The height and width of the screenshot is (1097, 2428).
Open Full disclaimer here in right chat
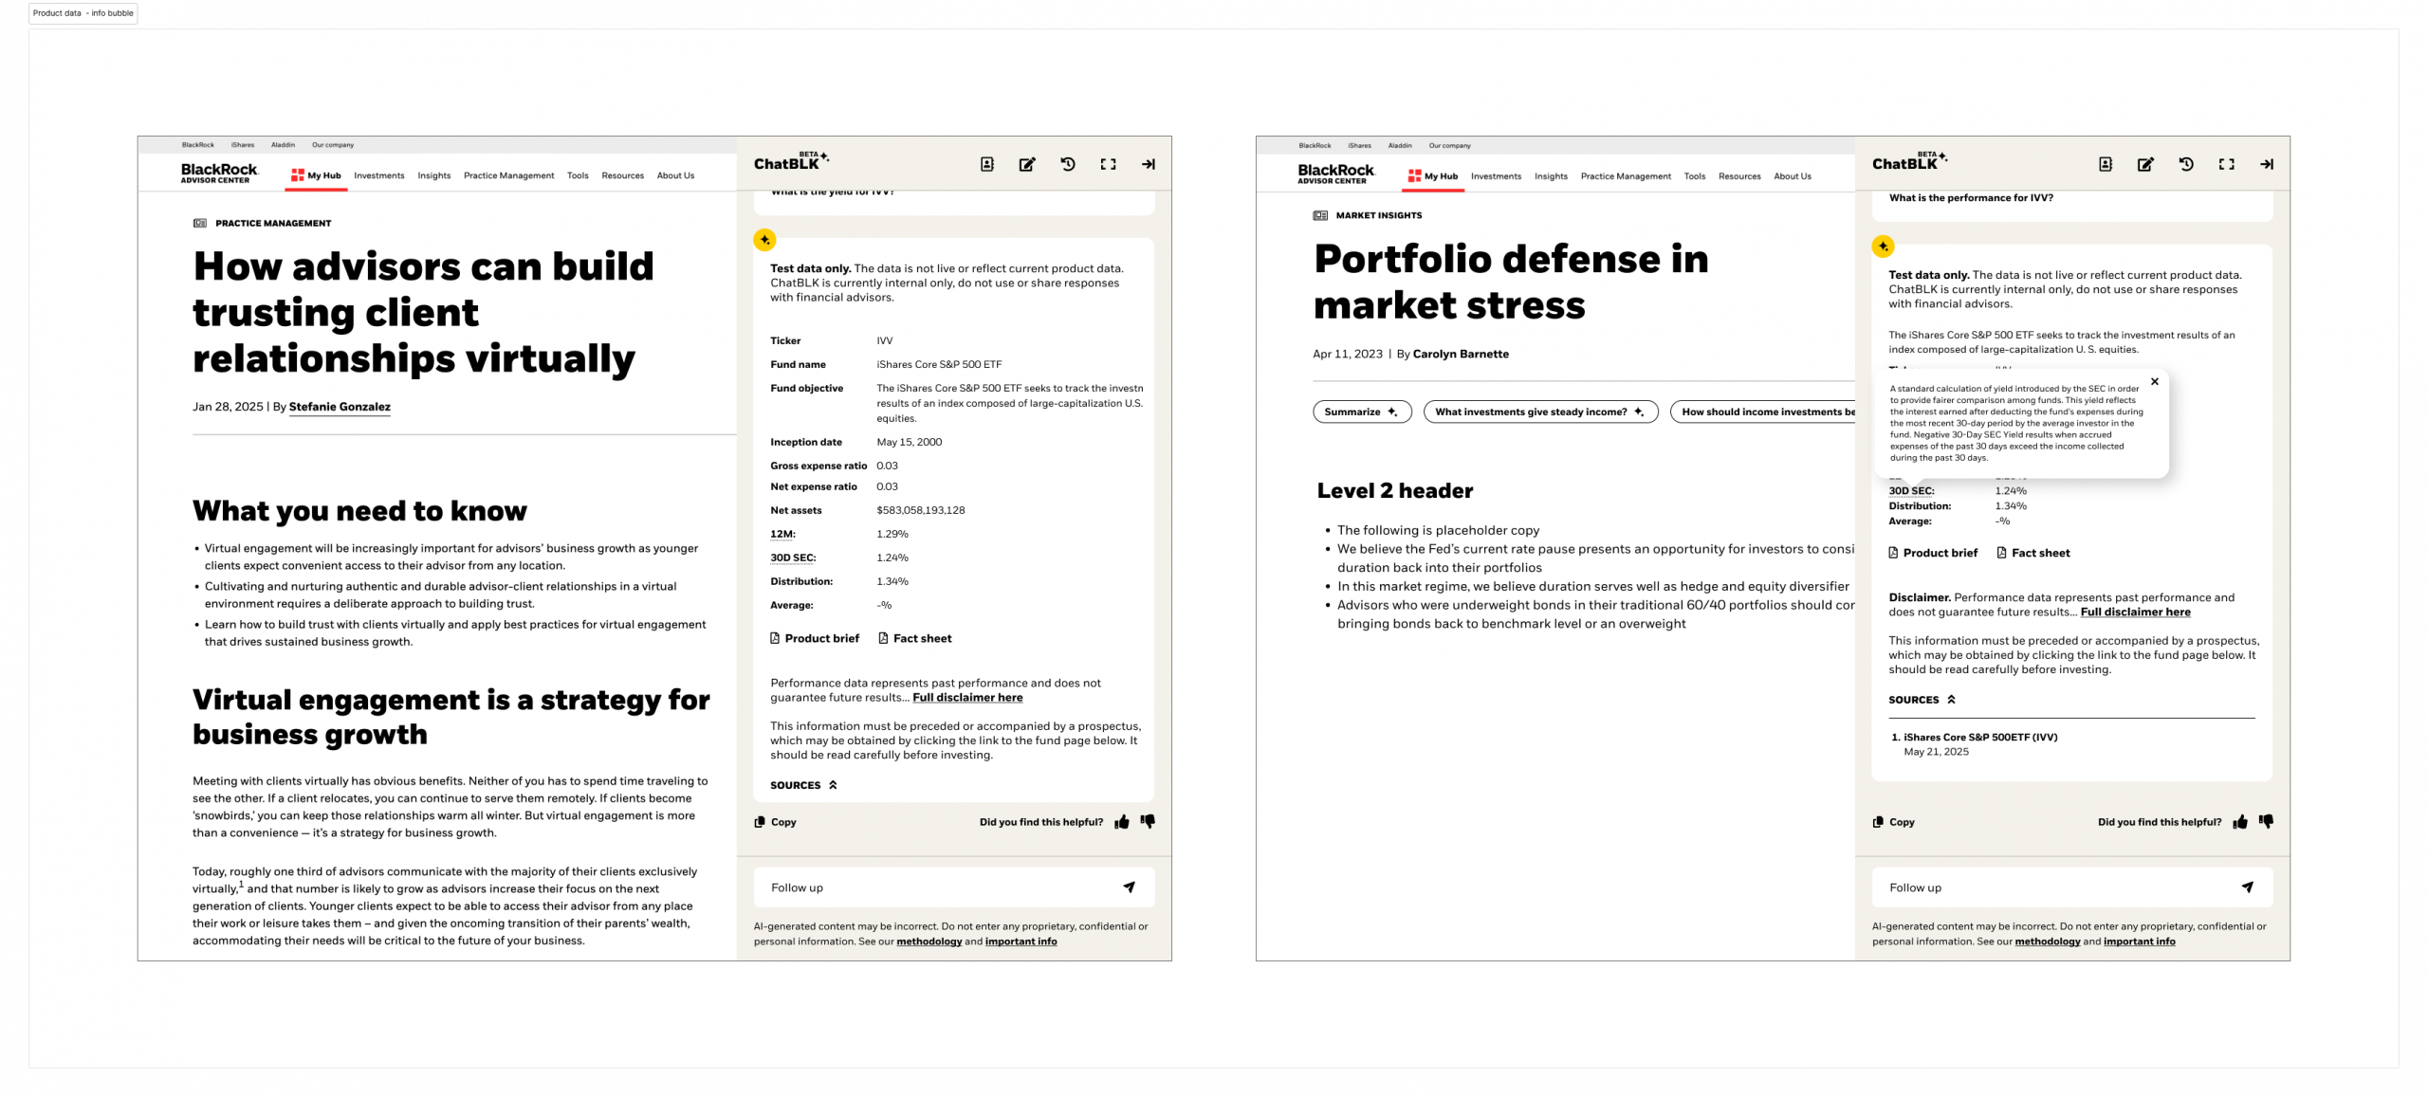pos(2135,612)
